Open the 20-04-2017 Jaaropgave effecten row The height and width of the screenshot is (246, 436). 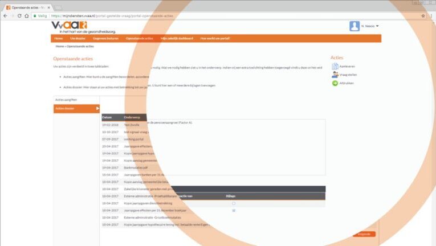[138, 146]
